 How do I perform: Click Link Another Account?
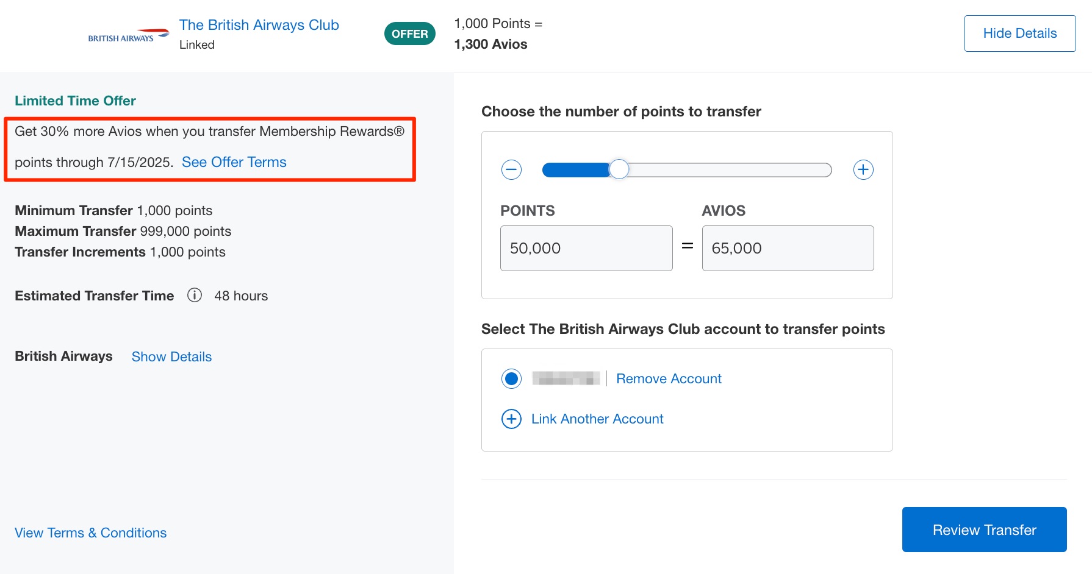597,419
